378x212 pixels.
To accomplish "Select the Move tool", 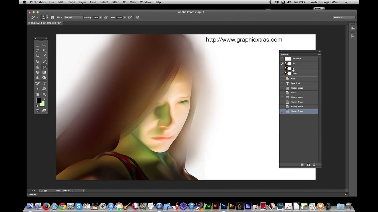I will click(x=44, y=45).
